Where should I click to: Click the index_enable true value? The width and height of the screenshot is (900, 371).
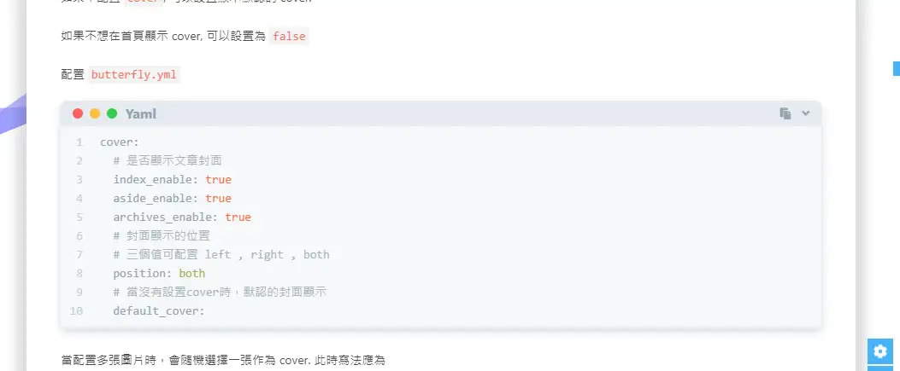218,179
